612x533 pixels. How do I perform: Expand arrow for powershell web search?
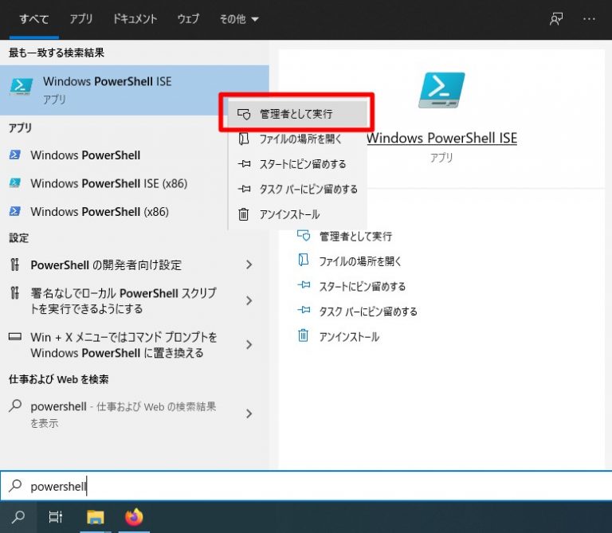point(249,414)
